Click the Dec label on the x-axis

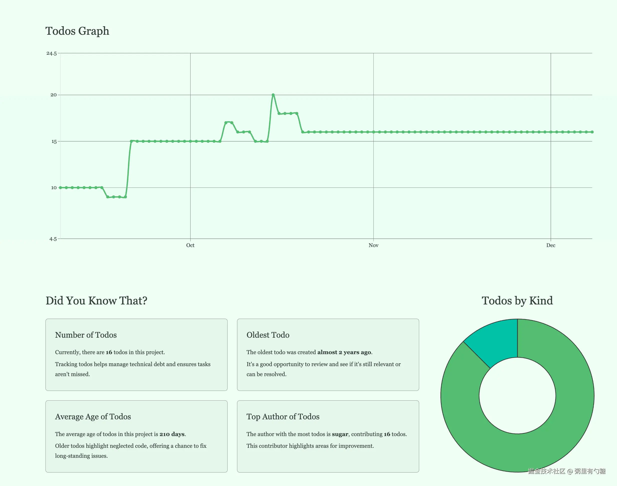[x=551, y=245]
